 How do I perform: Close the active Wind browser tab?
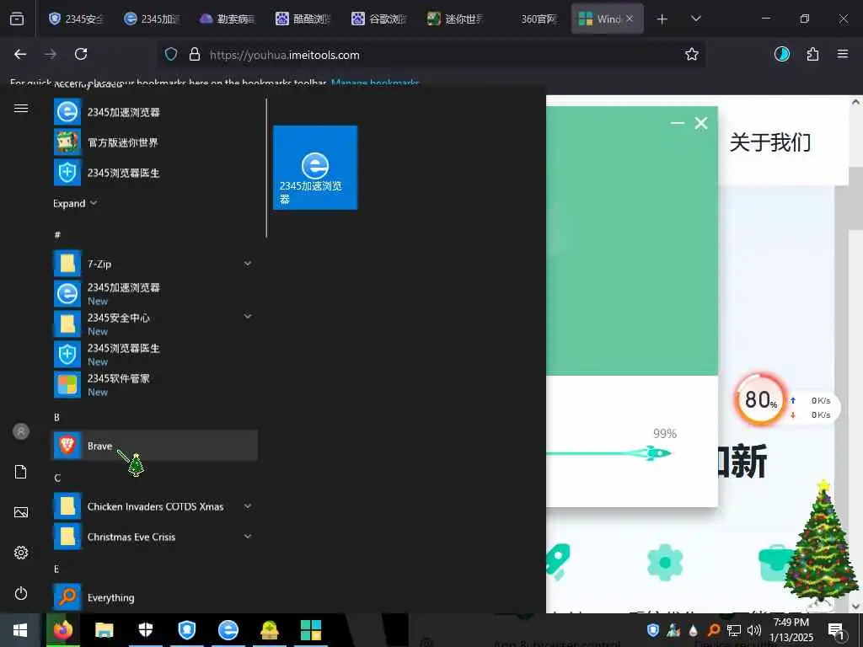(x=630, y=19)
